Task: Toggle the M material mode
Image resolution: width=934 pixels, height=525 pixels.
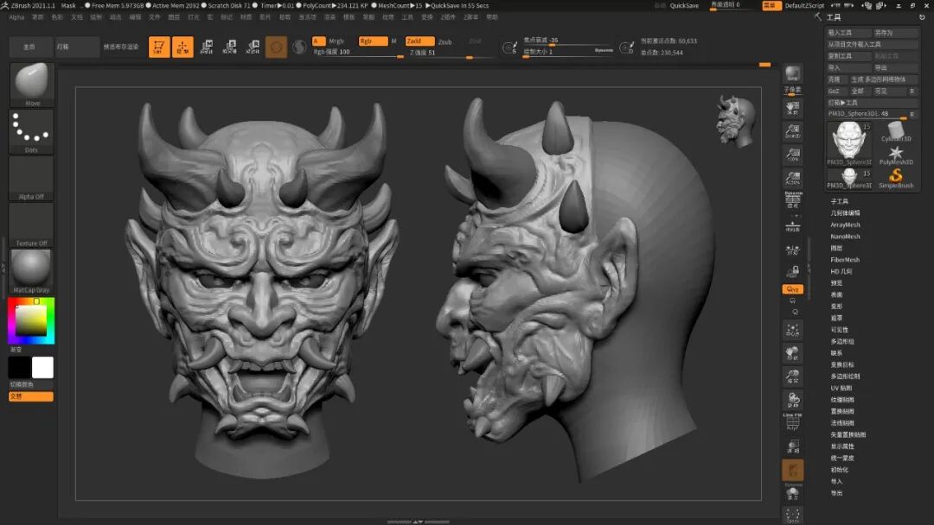Action: 393,41
